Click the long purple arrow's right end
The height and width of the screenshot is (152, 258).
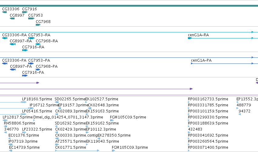tap(191, 89)
